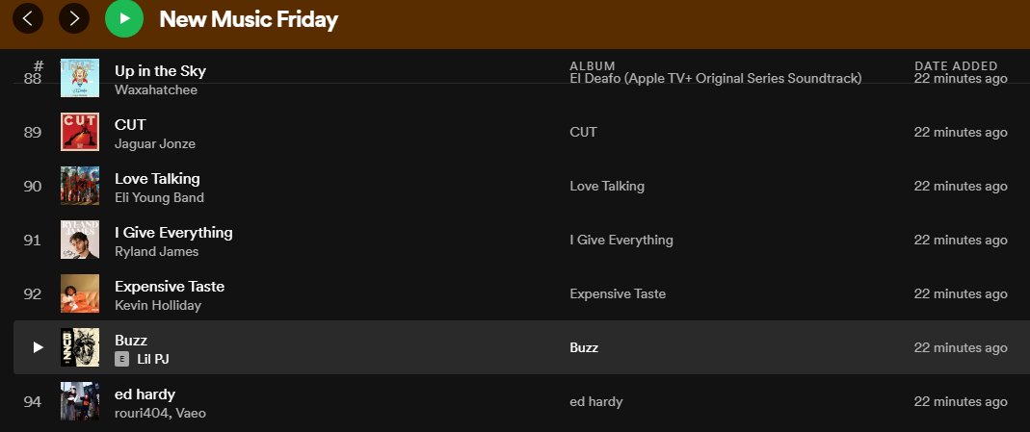
Task: Open artist Eli Young Band
Action: click(x=159, y=197)
